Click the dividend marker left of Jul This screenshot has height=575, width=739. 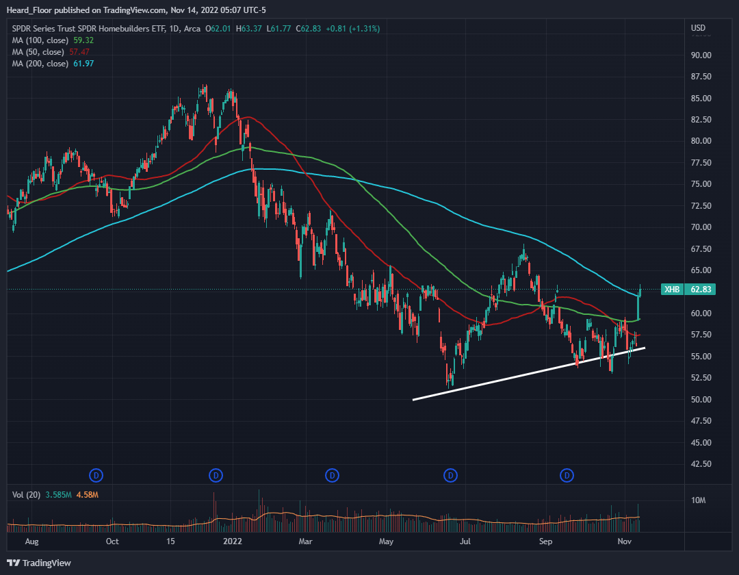[450, 476]
